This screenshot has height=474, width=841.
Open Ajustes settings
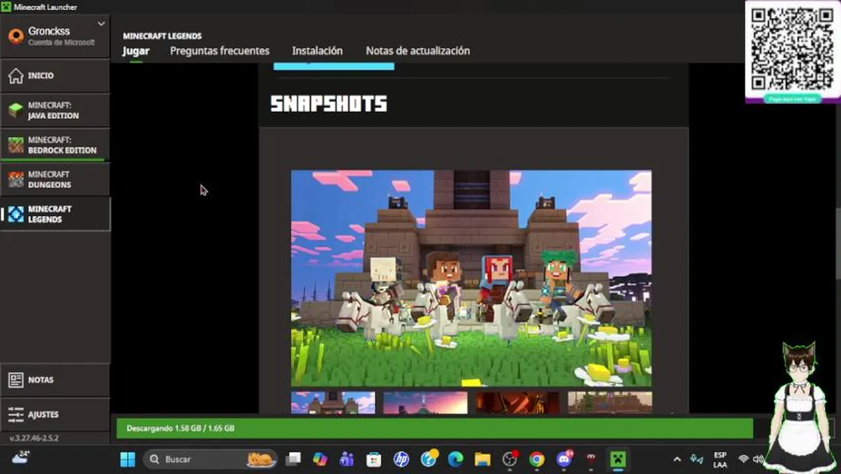click(x=55, y=414)
